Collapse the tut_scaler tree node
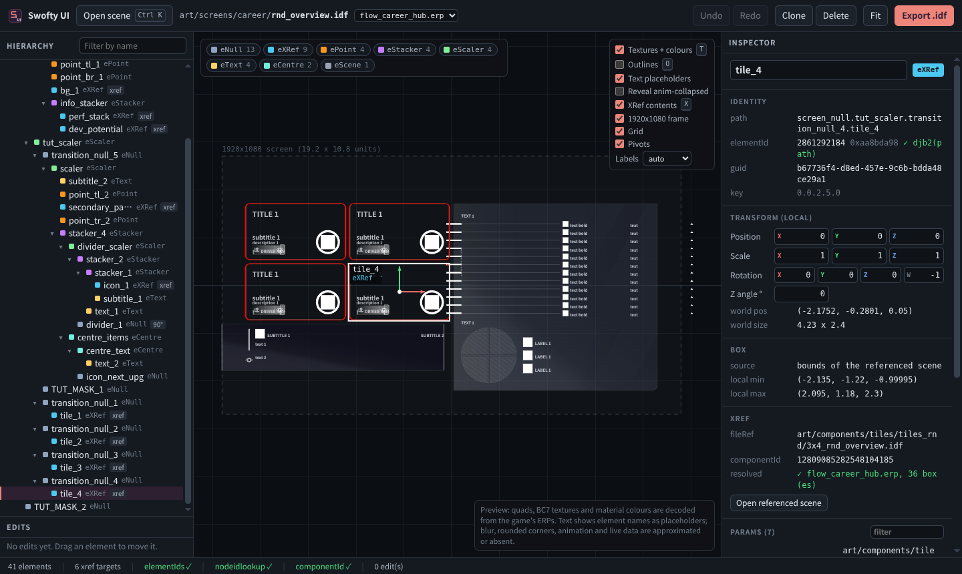Screen dimensions: 962x574 pos(26,143)
